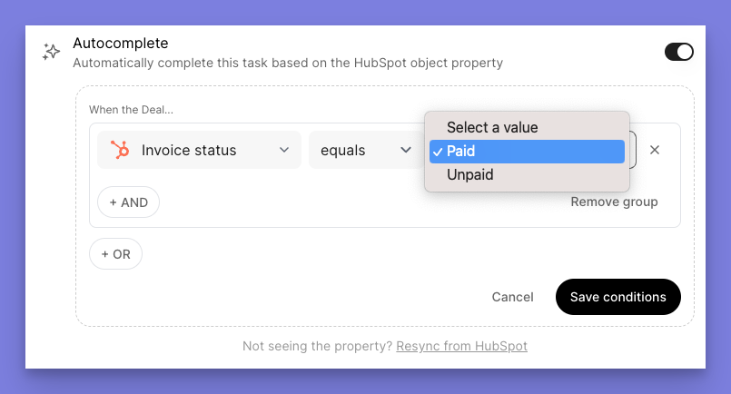Disable the Autocomplete toggle switch
The width and height of the screenshot is (731, 394).
point(678,52)
